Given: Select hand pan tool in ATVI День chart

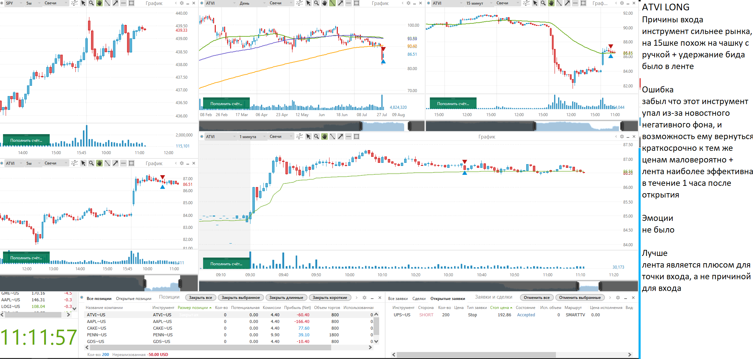Looking at the screenshot, I should coord(324,3).
